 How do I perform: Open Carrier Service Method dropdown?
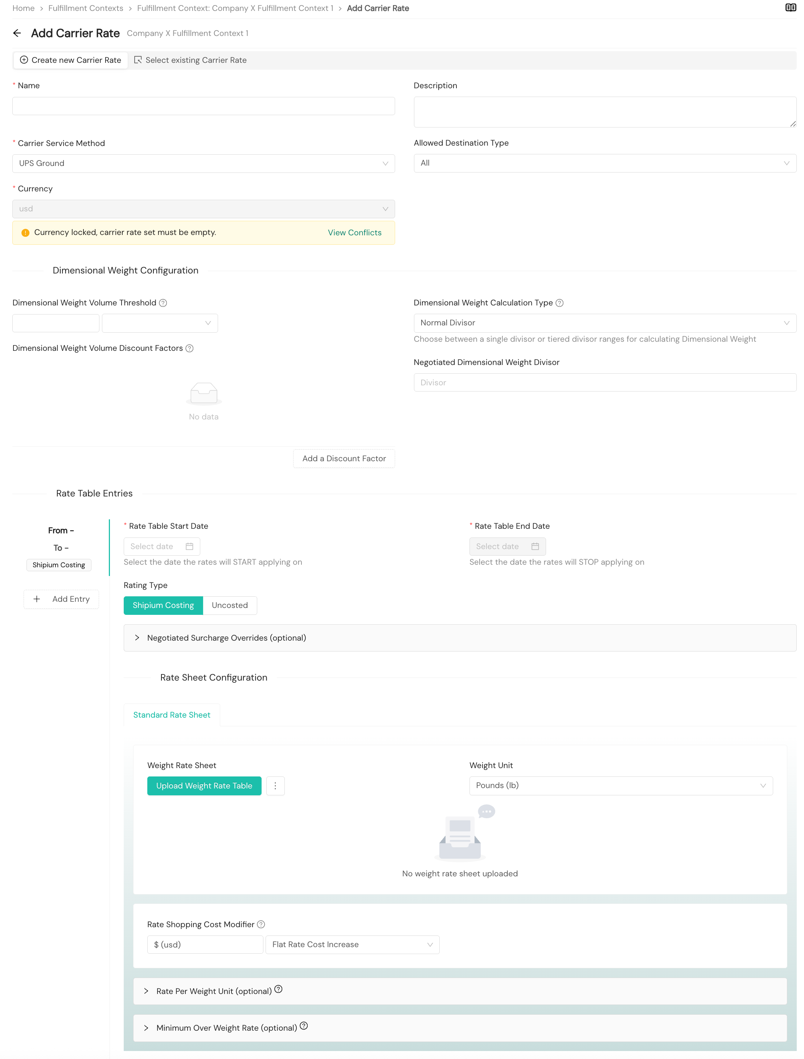pyautogui.click(x=204, y=163)
